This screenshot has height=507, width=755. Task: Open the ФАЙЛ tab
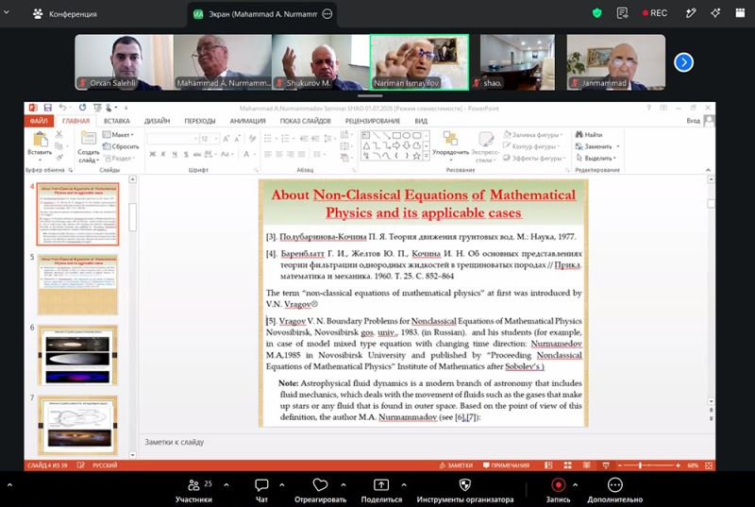click(x=39, y=121)
